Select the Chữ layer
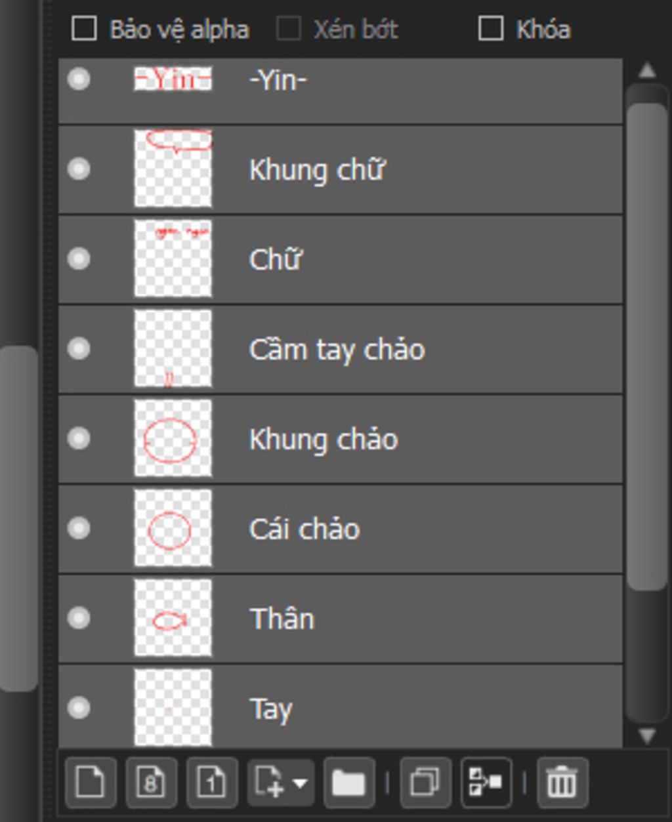This screenshot has width=672, height=822. point(341,259)
